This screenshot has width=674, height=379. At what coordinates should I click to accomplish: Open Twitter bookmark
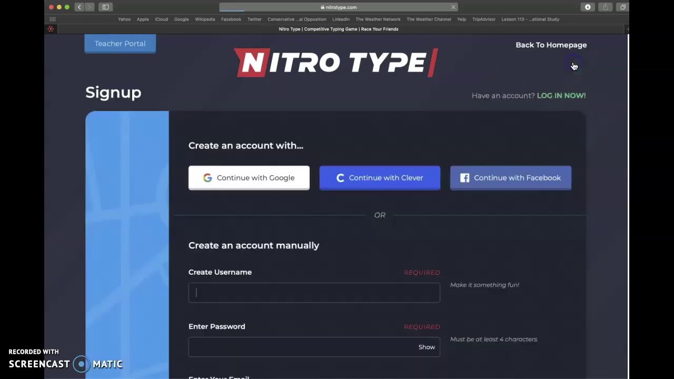[x=254, y=19]
